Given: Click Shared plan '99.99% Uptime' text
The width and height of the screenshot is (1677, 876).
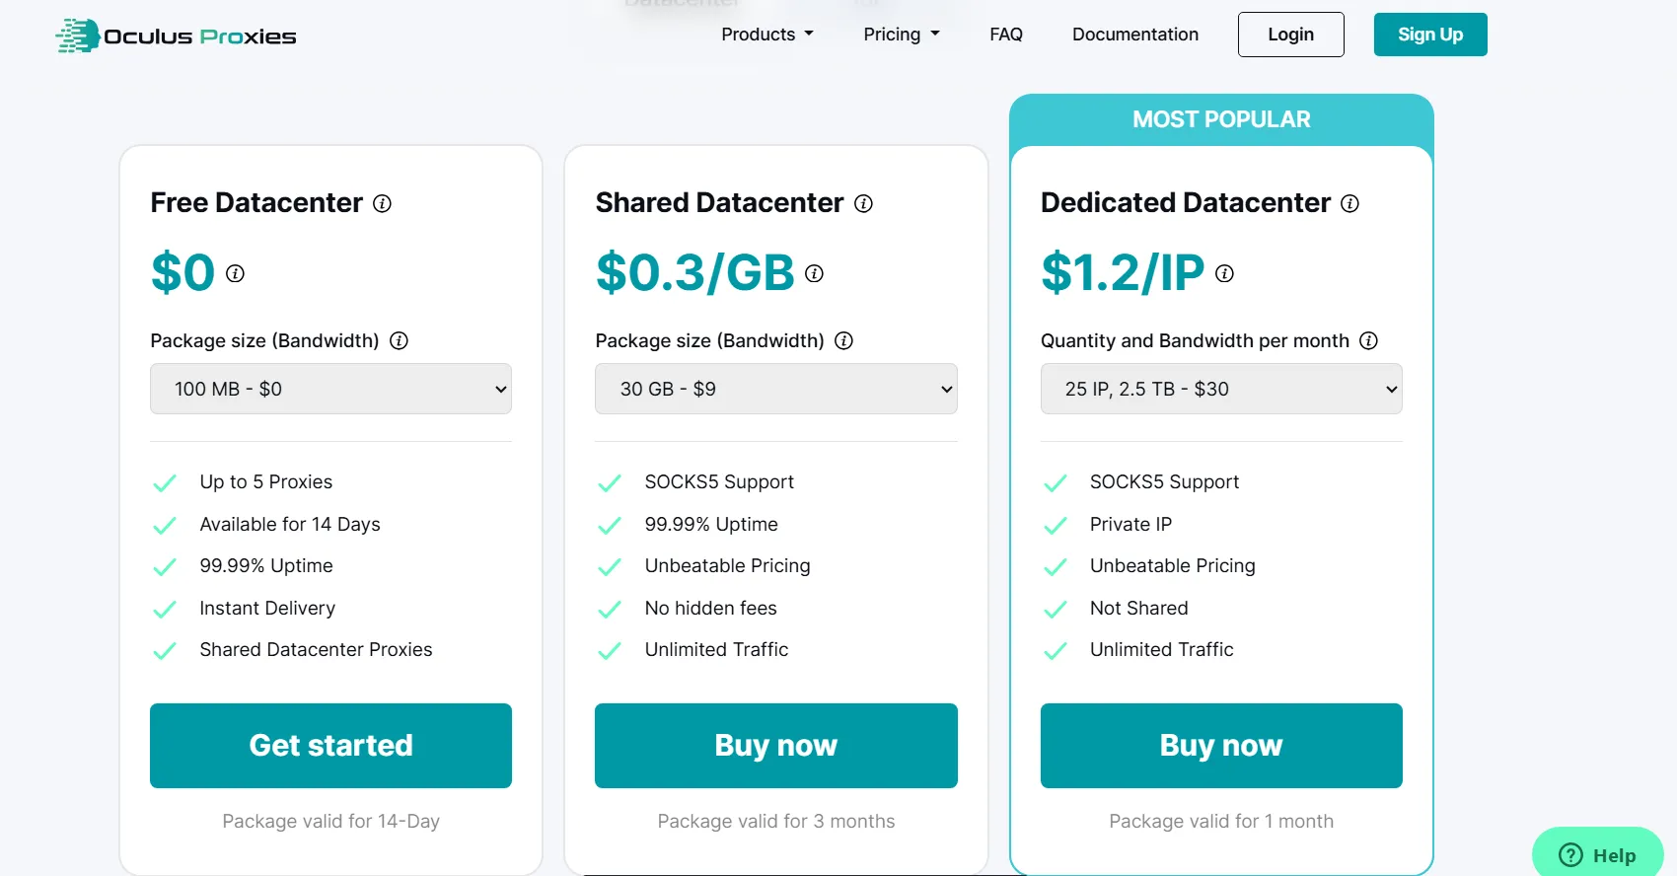Looking at the screenshot, I should tap(711, 524).
